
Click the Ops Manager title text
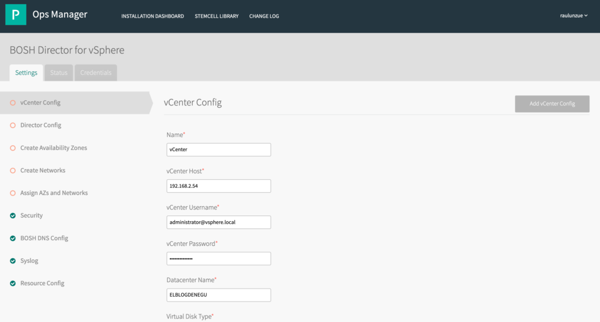point(60,15)
